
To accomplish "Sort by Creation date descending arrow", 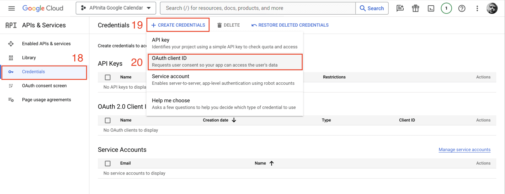I will [234, 120].
